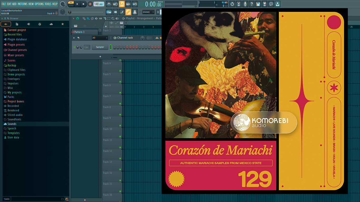Adjust the main volume knob

pos(63,4)
